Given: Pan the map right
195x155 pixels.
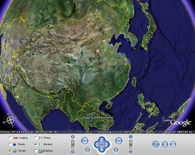Looking at the screenshot, I should (x=106, y=145).
